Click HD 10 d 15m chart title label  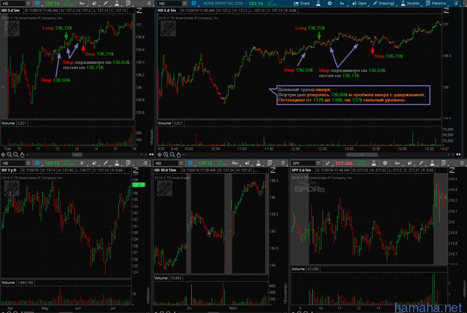pyautogui.click(x=165, y=170)
